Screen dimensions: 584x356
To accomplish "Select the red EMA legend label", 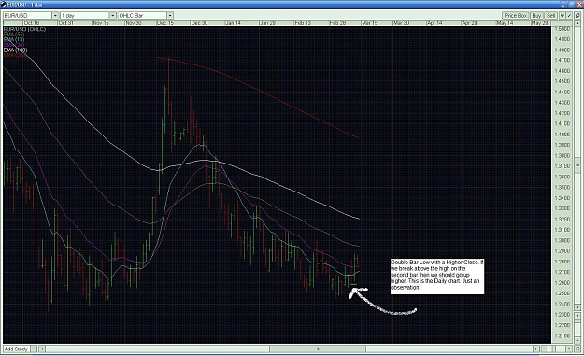I will (15, 55).
